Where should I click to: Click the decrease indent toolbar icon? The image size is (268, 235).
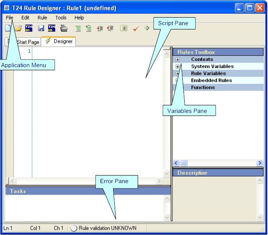click(110, 28)
